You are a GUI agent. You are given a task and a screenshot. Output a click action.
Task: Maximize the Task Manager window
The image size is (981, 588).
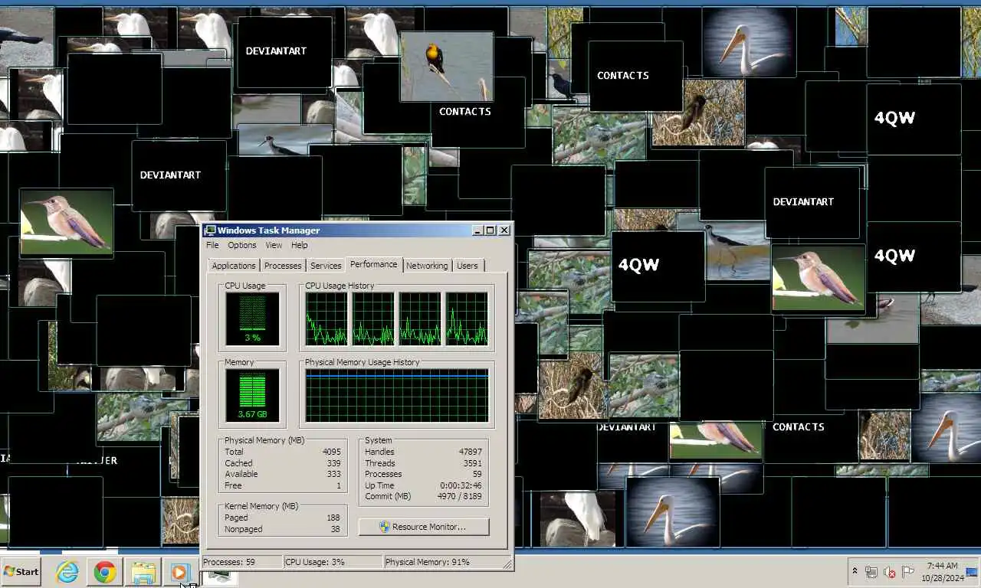click(490, 230)
